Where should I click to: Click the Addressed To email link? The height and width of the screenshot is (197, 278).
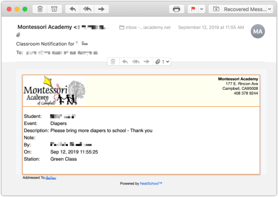point(51,177)
